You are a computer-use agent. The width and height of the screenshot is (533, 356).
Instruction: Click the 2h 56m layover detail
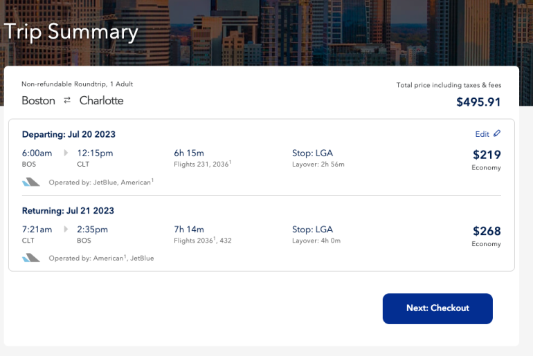(x=318, y=165)
